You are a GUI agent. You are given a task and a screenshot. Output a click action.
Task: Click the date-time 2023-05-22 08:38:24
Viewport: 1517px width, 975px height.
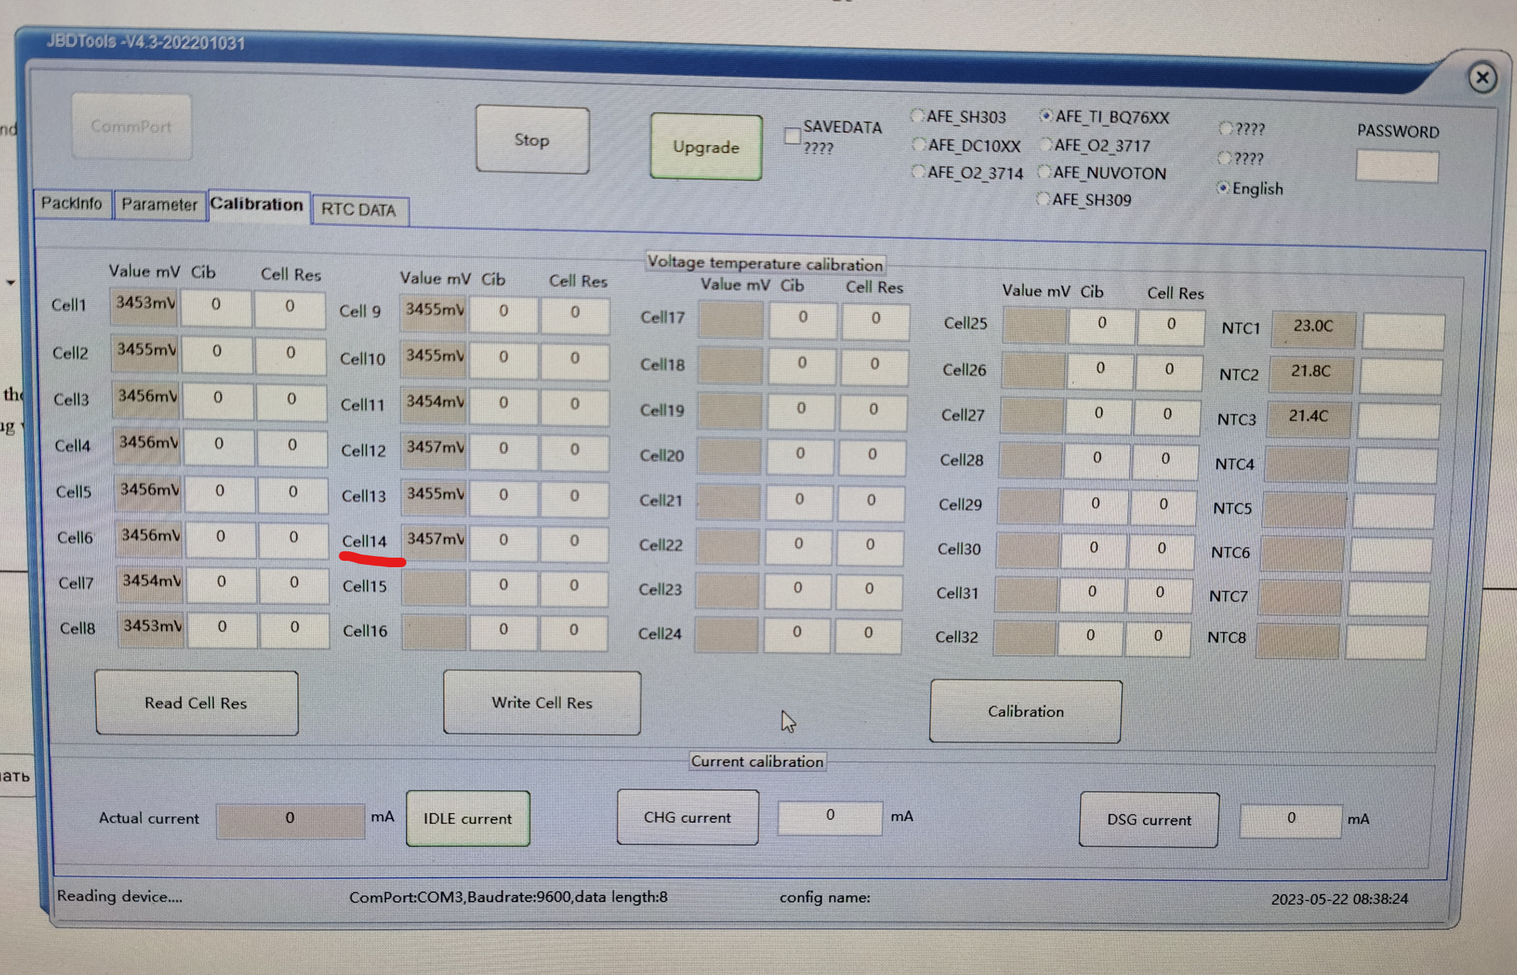coord(1339,899)
